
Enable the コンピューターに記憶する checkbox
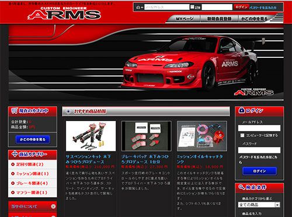242,135
